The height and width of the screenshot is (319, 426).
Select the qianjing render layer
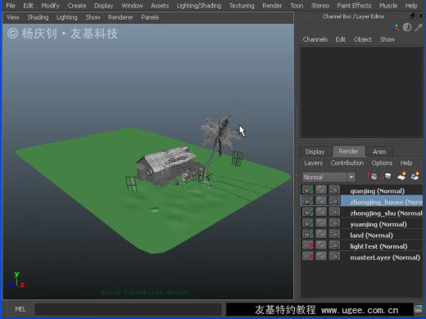(x=377, y=191)
